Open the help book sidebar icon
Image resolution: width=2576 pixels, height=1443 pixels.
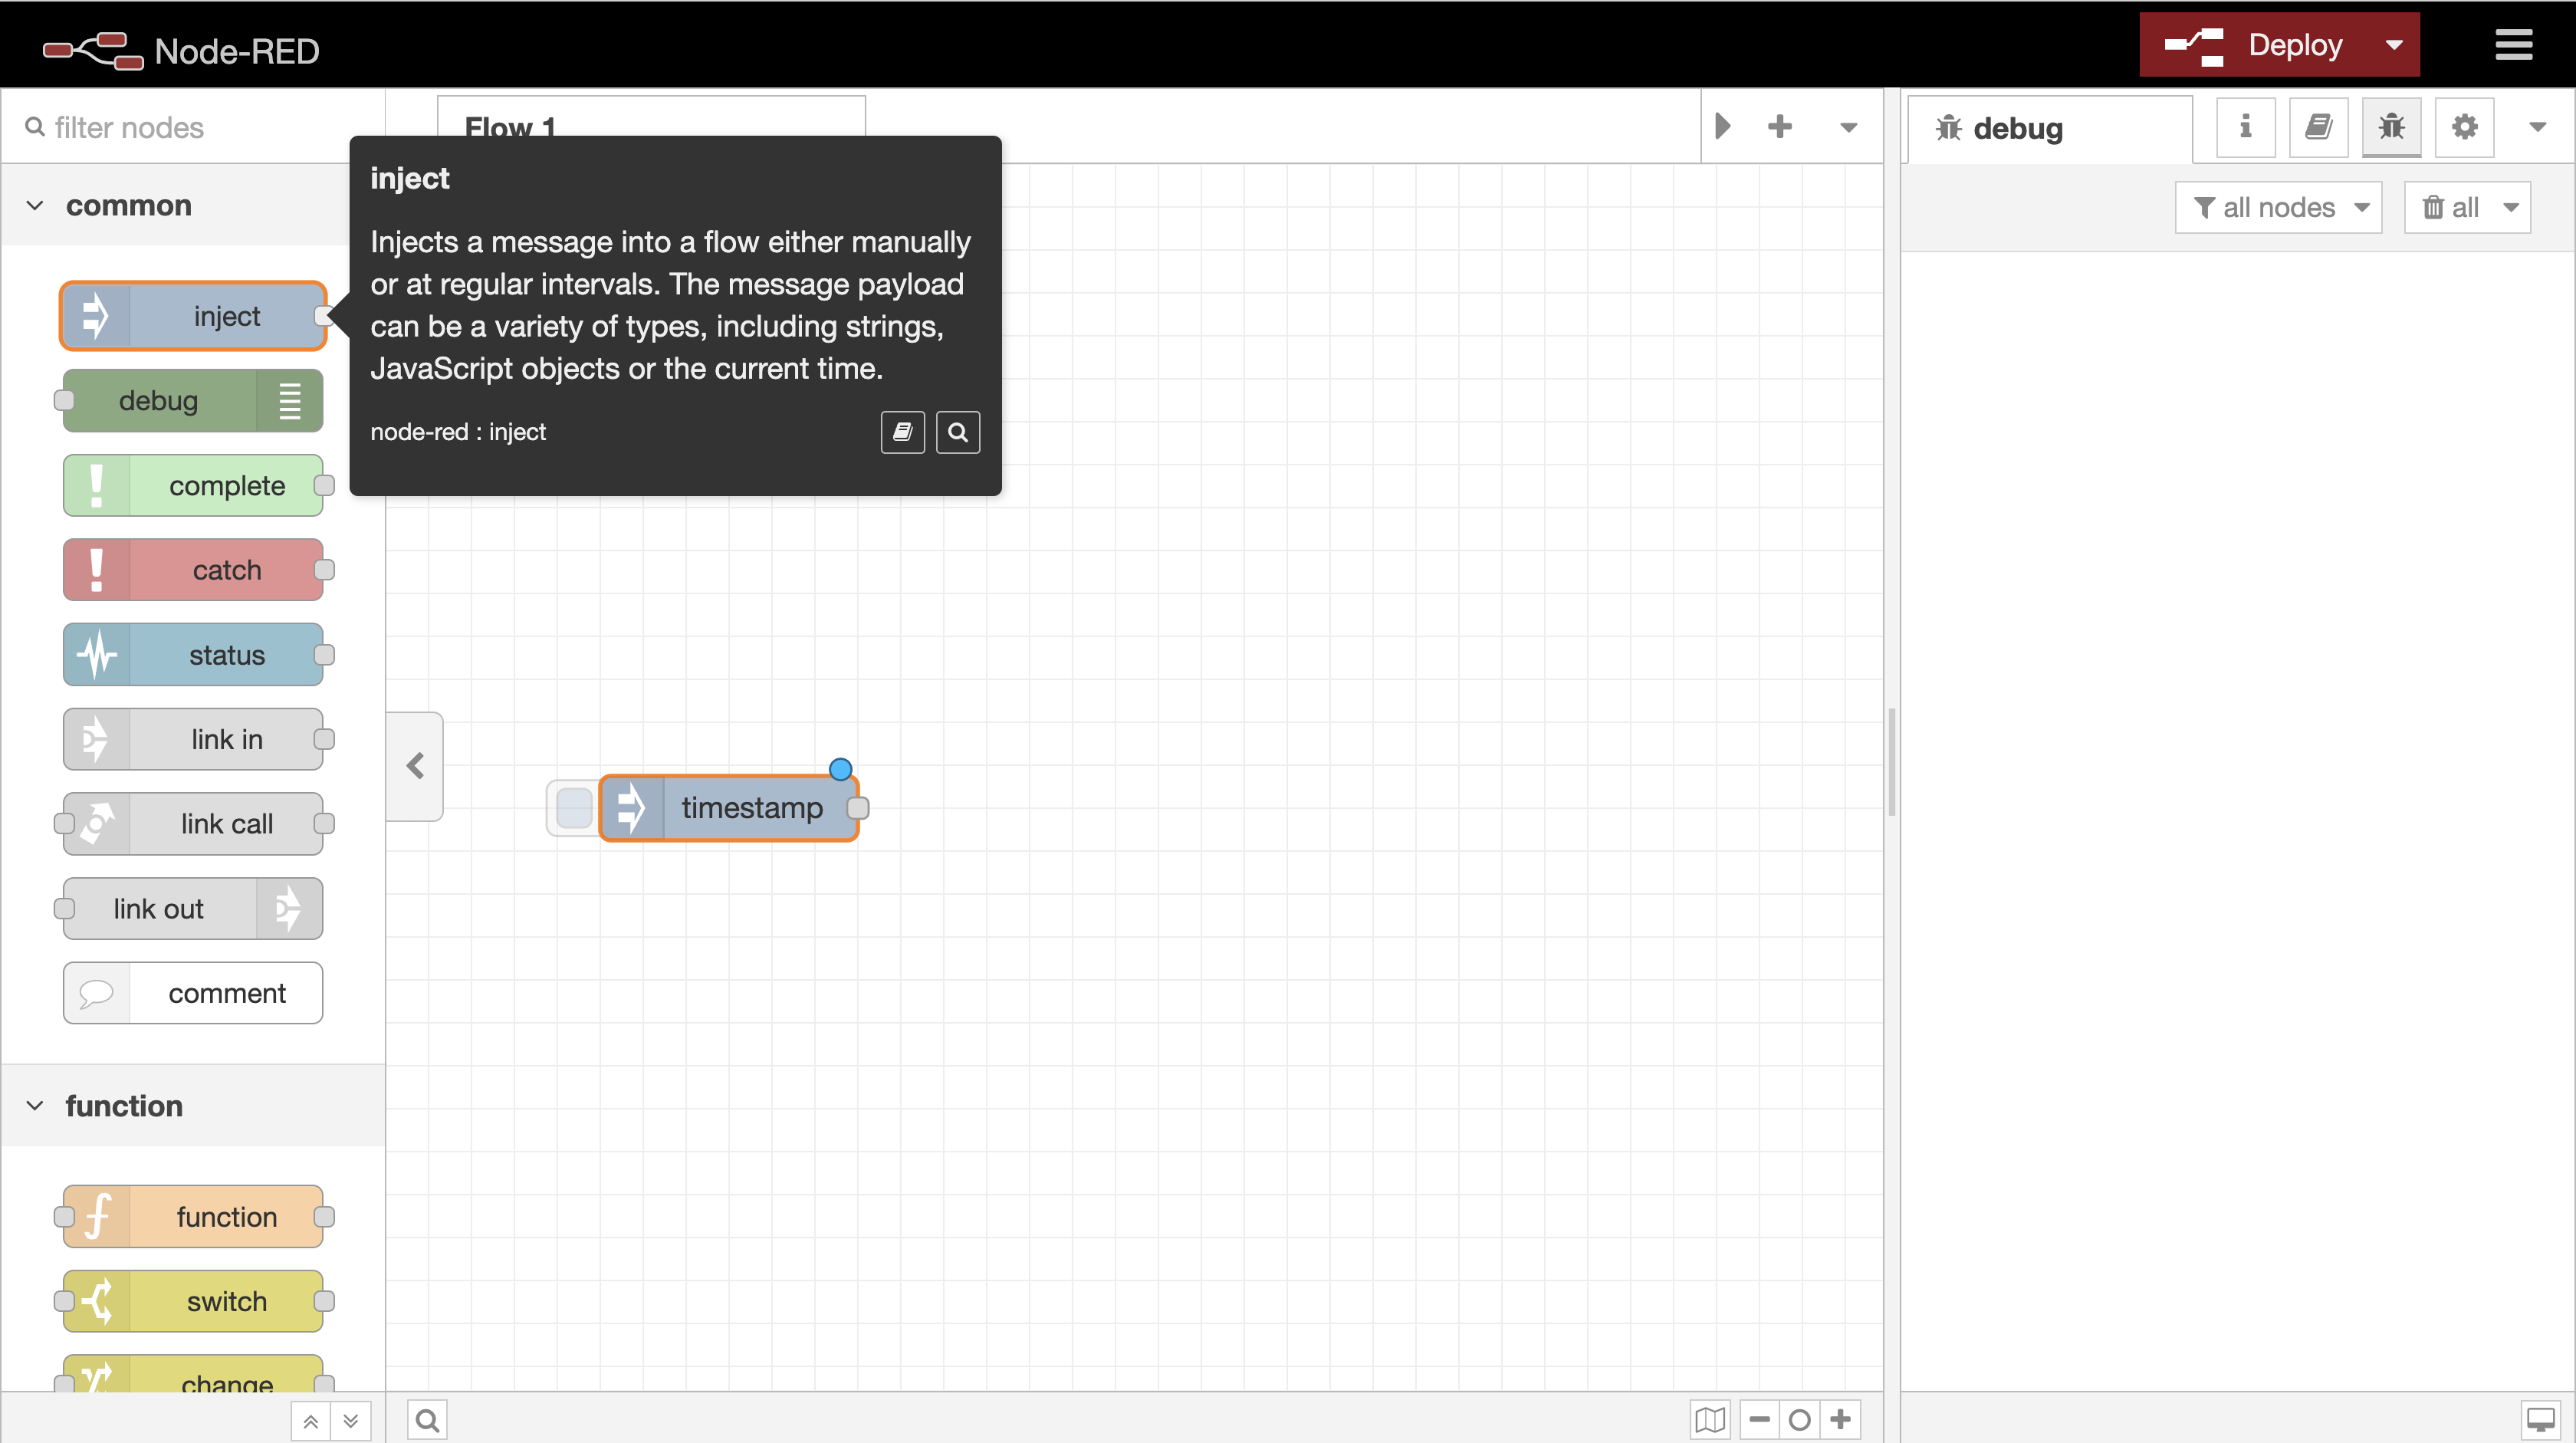coord(2318,127)
